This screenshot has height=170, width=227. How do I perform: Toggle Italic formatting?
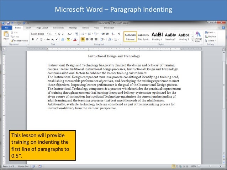click(37, 39)
